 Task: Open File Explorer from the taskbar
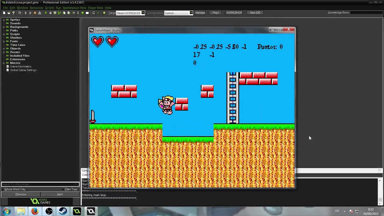point(21,211)
